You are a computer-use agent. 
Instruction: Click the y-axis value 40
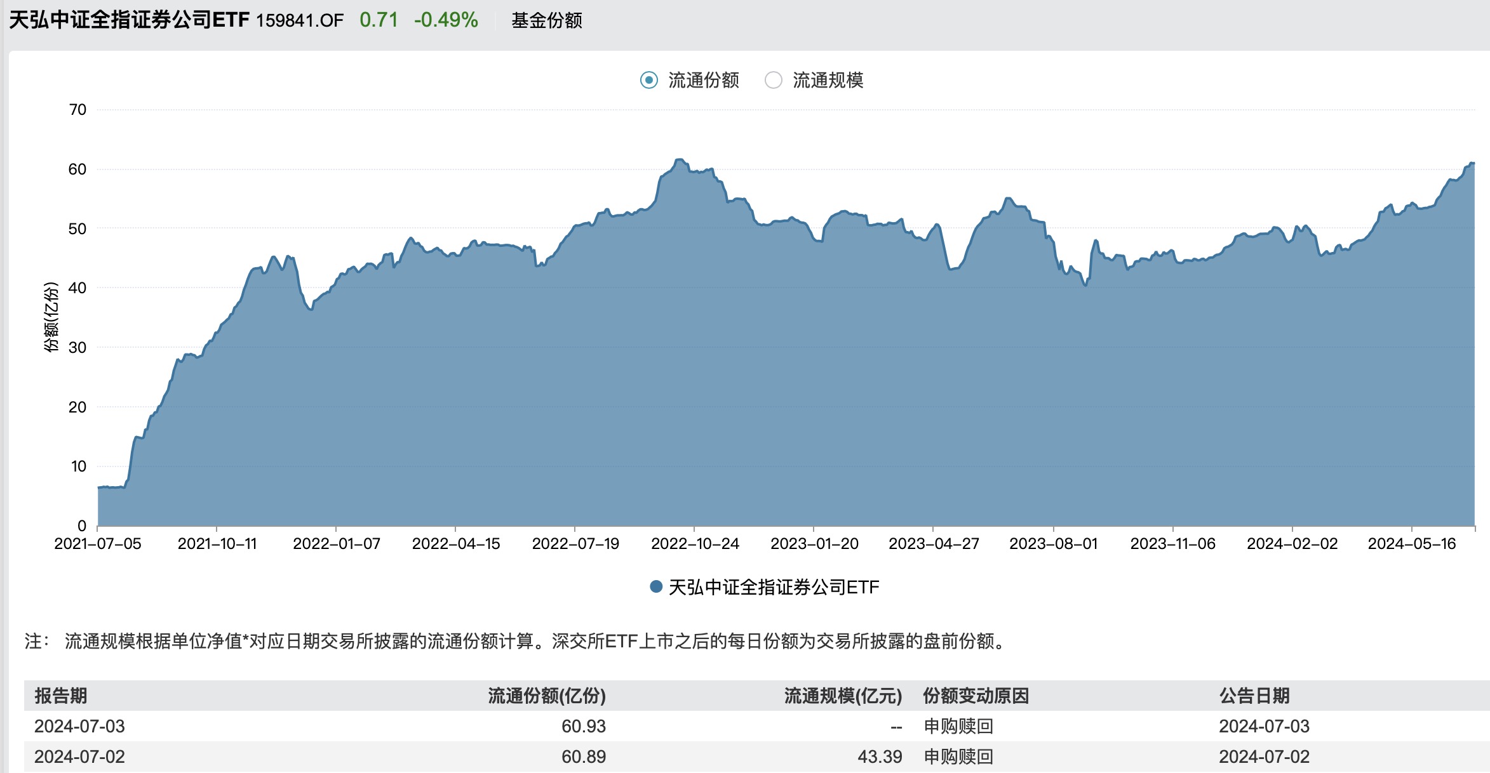[x=77, y=287]
